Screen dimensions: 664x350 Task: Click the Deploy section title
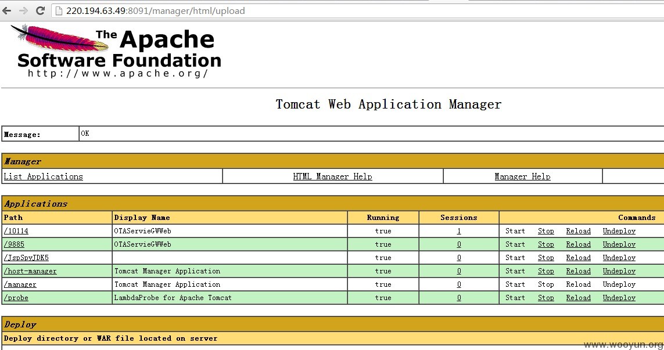[x=20, y=324]
